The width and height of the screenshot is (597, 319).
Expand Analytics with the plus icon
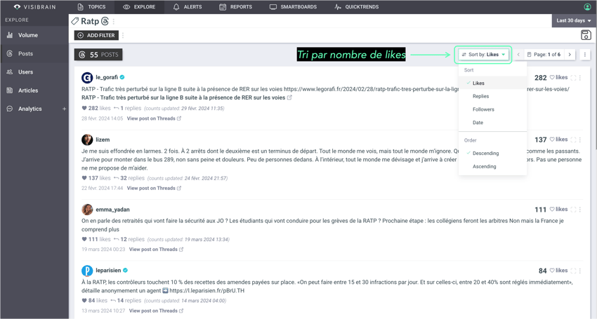point(65,109)
